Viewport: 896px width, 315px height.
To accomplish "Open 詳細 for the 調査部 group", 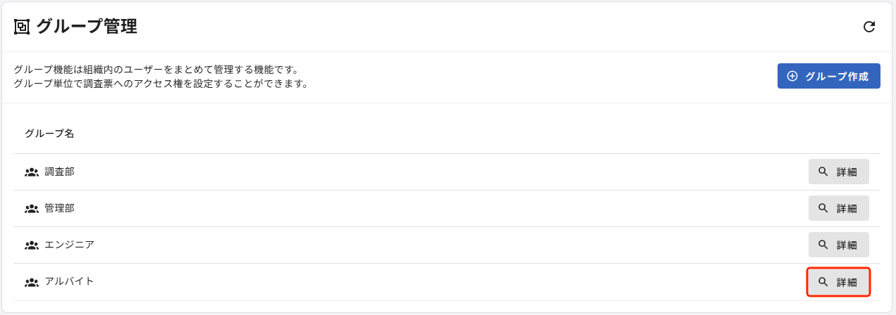I will (x=838, y=172).
